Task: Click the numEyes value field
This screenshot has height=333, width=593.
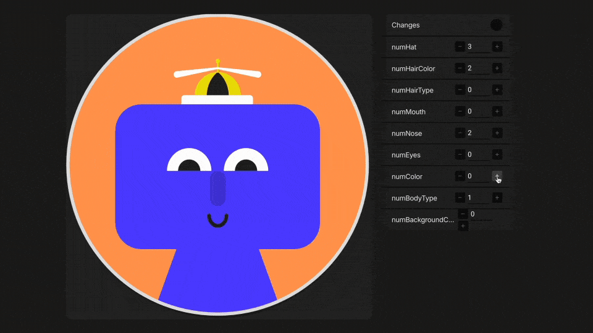Action: (x=478, y=154)
